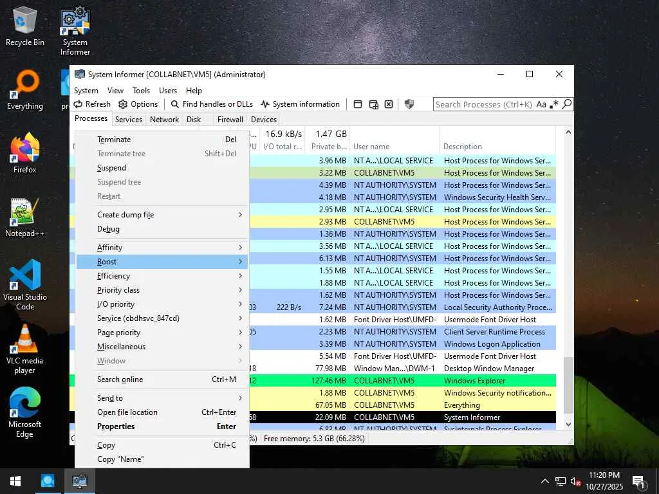The height and width of the screenshot is (494, 659).
Task: Click the find window and kill icon
Action: 389,104
